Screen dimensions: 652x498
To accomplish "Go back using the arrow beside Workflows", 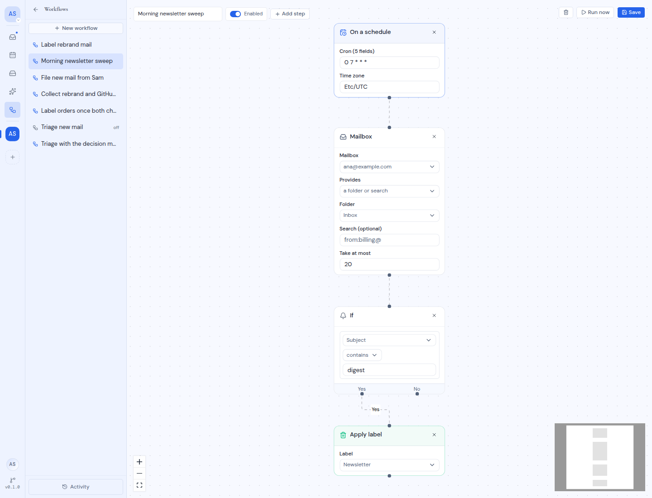I will point(36,10).
